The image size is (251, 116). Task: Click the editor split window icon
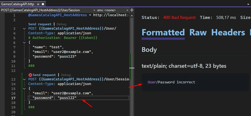click(x=132, y=10)
